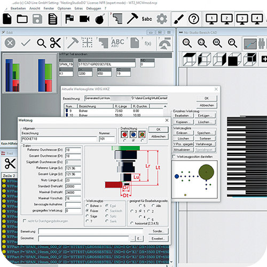Open the Fenster menu
The height and width of the screenshot is (267, 267).
[x=49, y=9]
